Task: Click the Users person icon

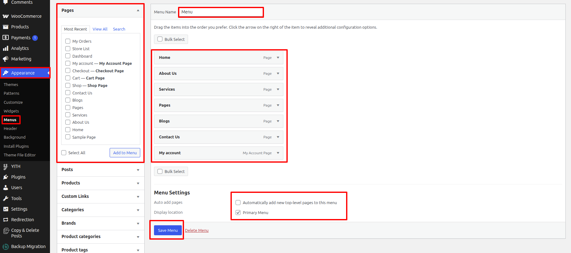Action: point(6,188)
